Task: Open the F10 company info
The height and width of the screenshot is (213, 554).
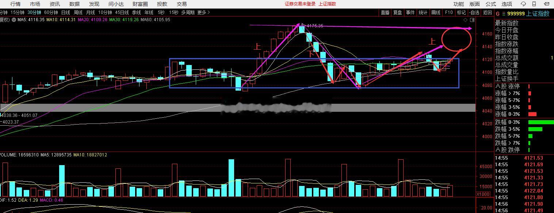Action: point(449,12)
